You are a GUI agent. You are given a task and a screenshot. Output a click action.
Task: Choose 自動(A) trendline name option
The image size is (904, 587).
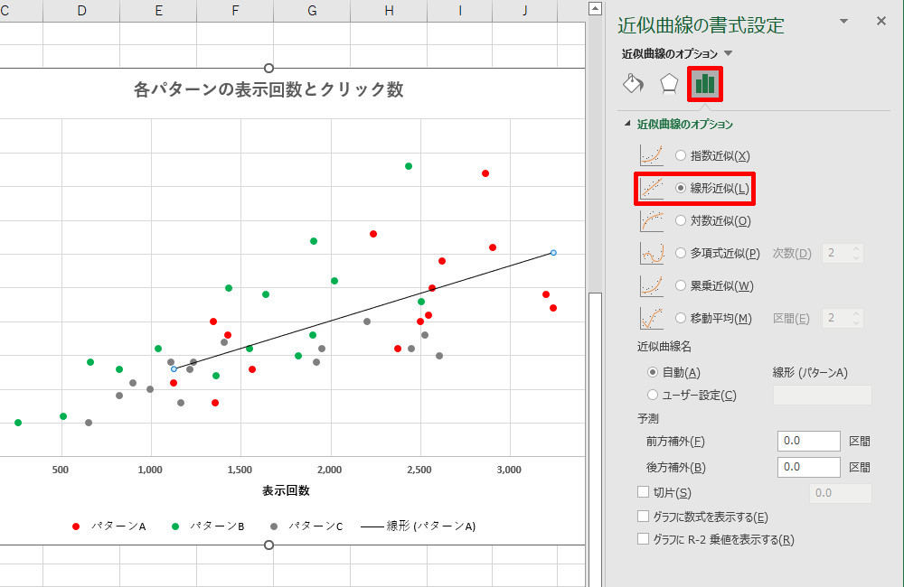click(653, 373)
